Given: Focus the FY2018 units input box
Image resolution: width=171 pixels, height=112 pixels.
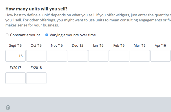Looking at the screenshot, I should pos(36,78).
